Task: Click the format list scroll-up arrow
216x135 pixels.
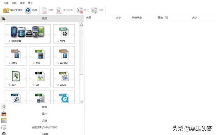Action: (82, 24)
